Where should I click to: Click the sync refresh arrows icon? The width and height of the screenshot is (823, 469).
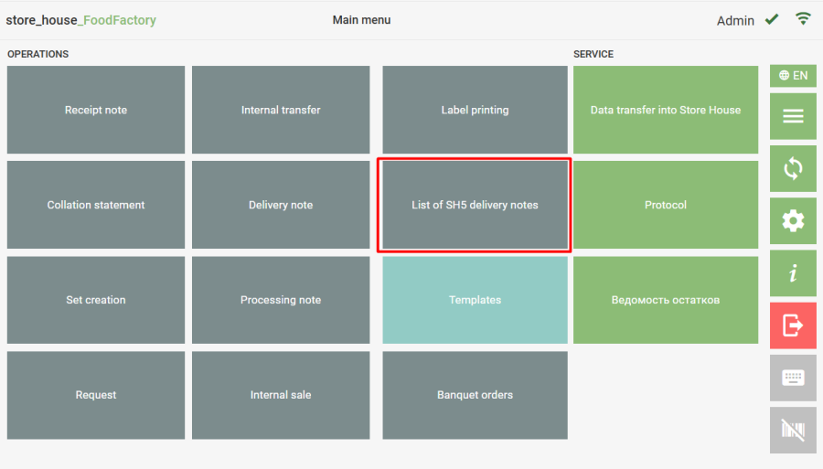click(x=793, y=168)
